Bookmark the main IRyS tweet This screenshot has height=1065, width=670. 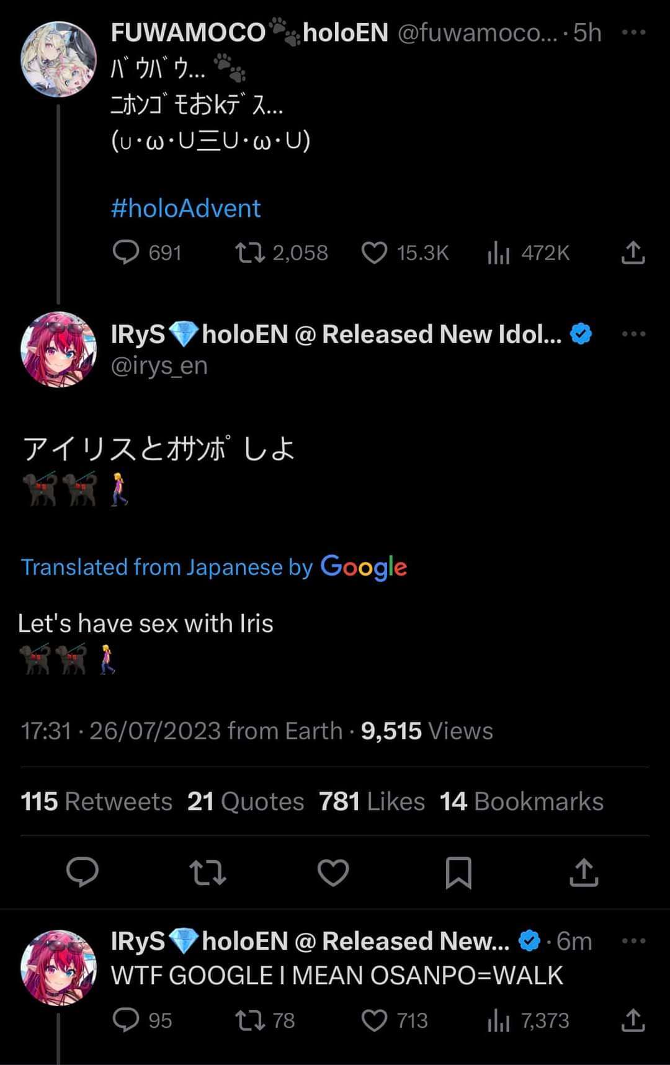458,871
